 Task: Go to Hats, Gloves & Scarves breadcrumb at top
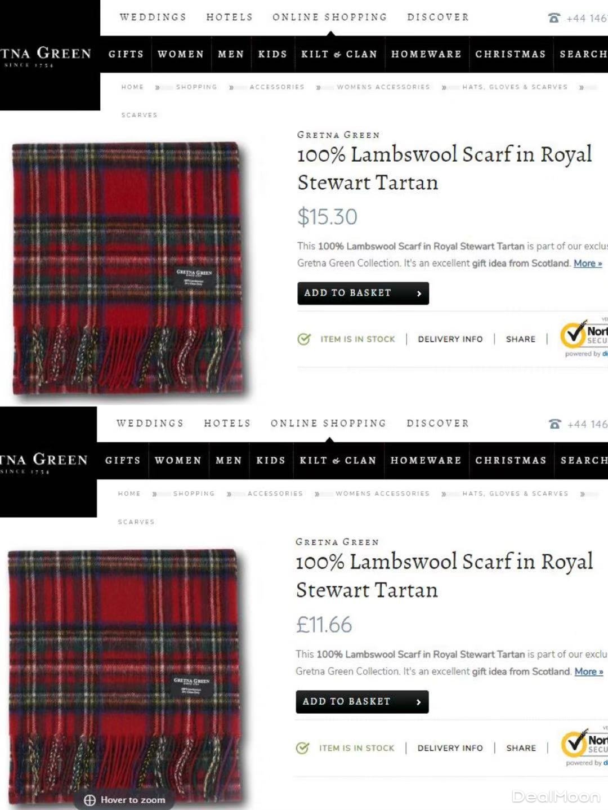[x=515, y=87]
